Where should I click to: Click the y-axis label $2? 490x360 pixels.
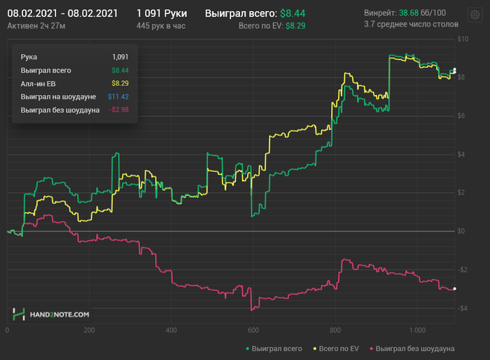(x=461, y=193)
